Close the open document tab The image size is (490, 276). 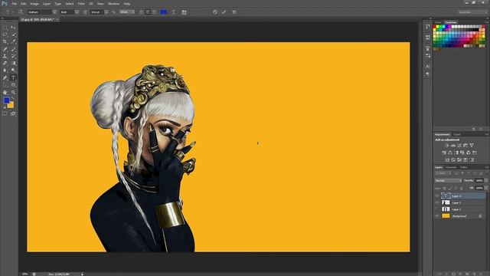tap(57, 19)
